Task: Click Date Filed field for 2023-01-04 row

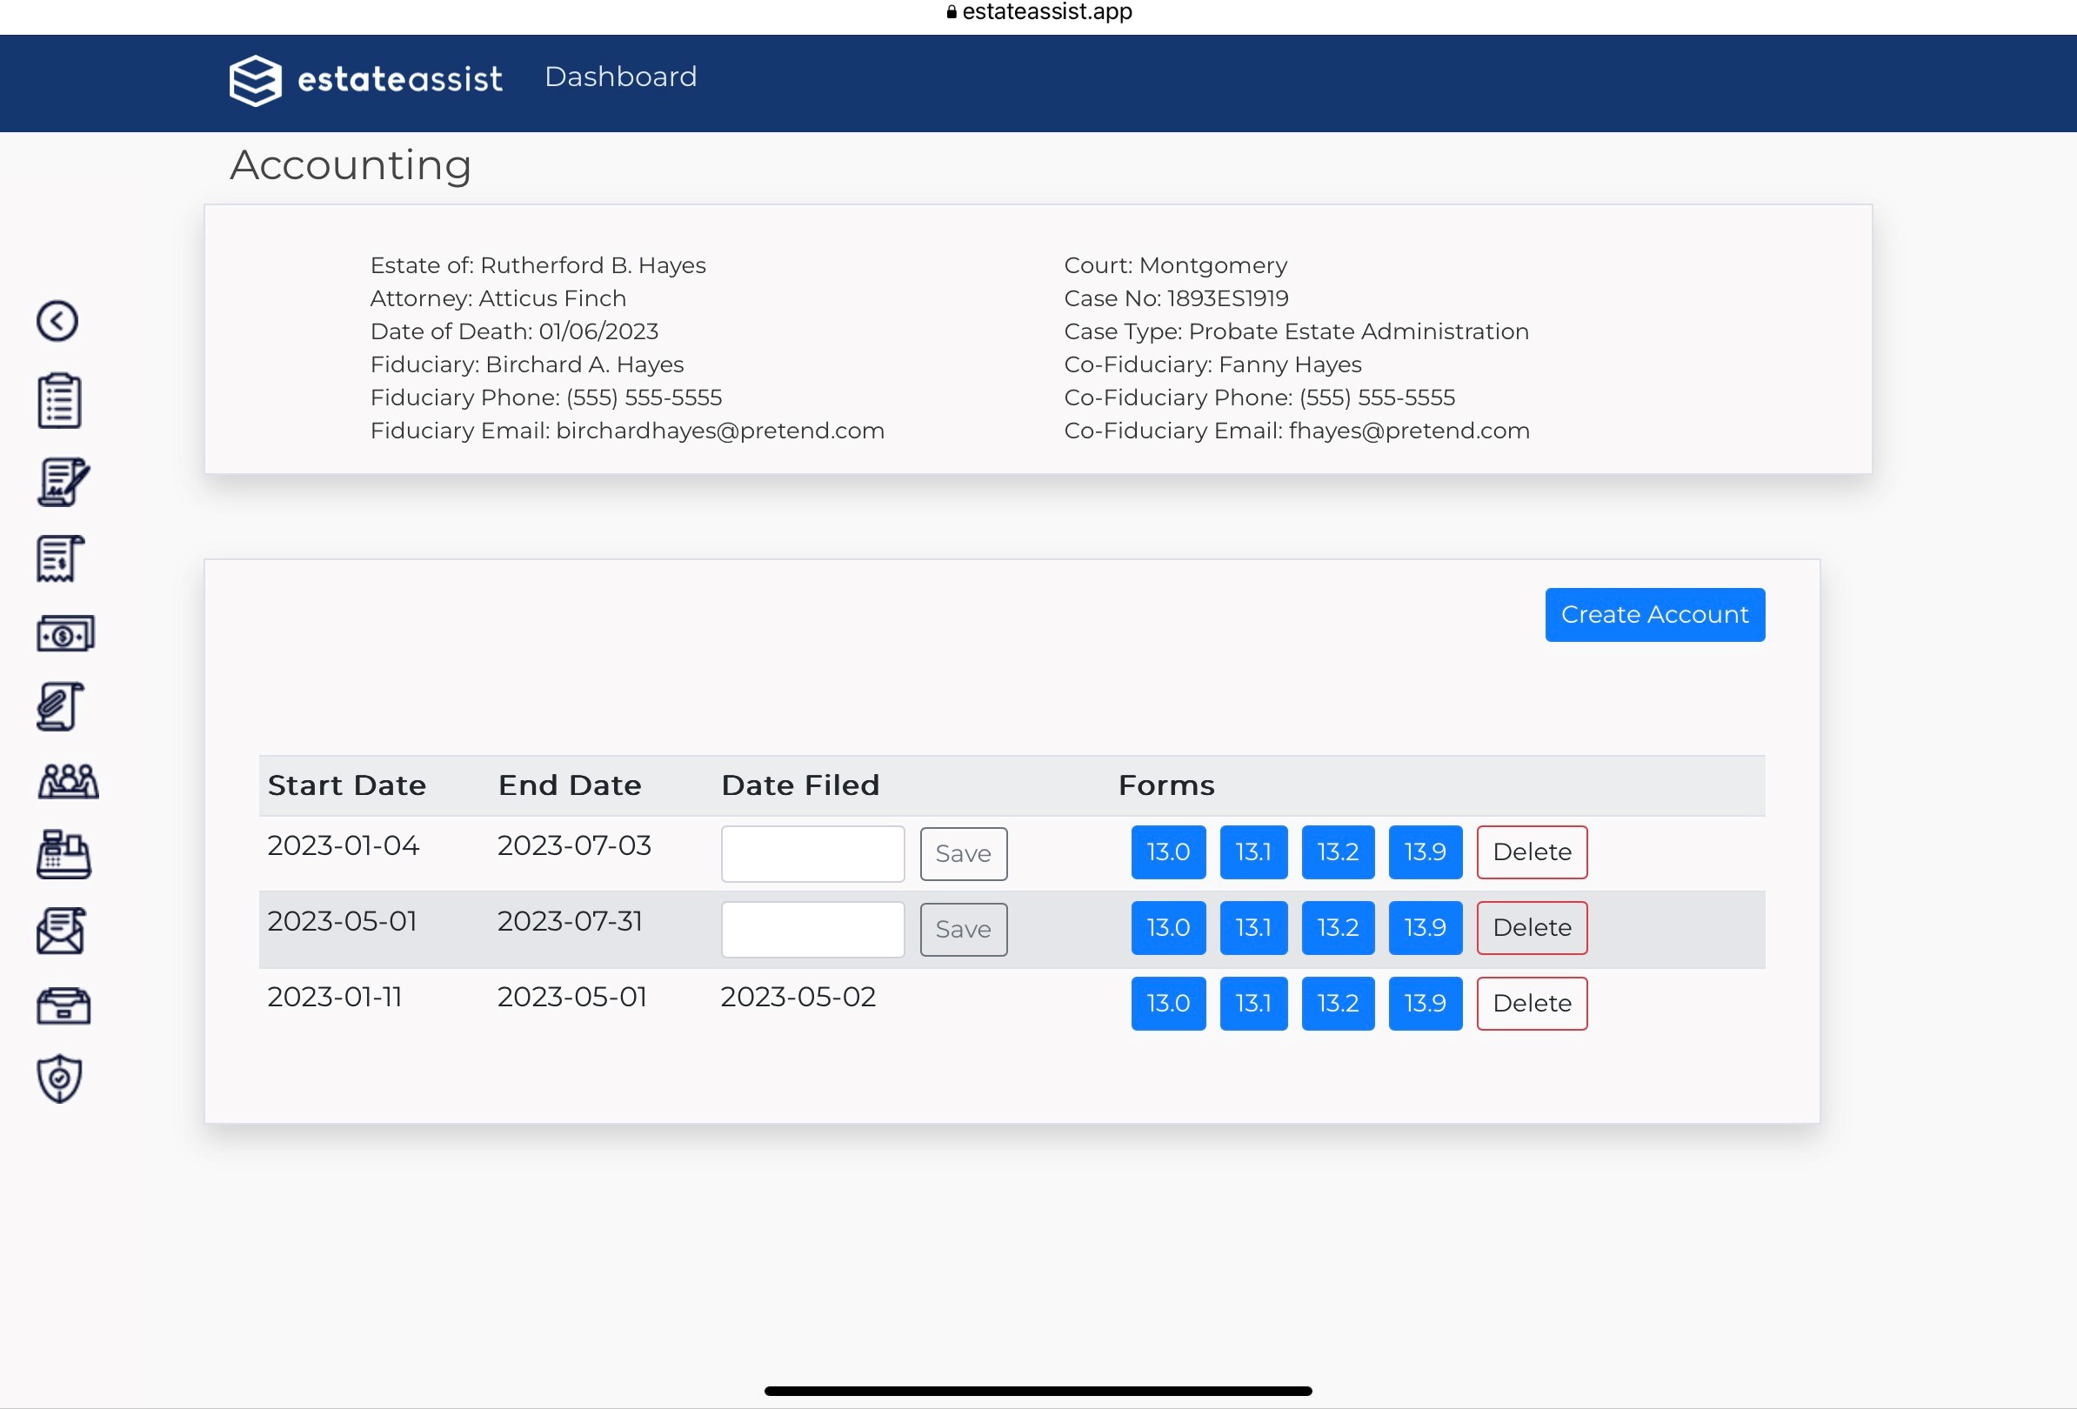Action: point(812,853)
